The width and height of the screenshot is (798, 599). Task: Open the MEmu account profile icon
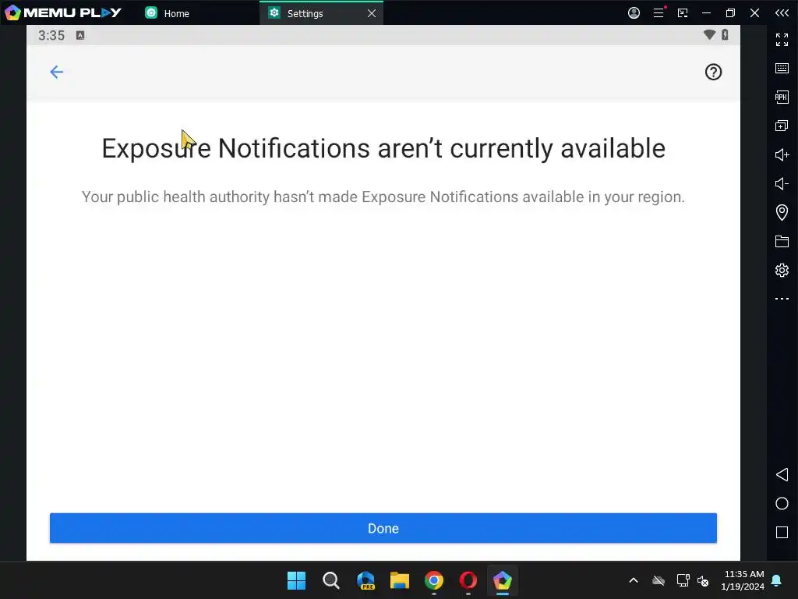coord(634,12)
